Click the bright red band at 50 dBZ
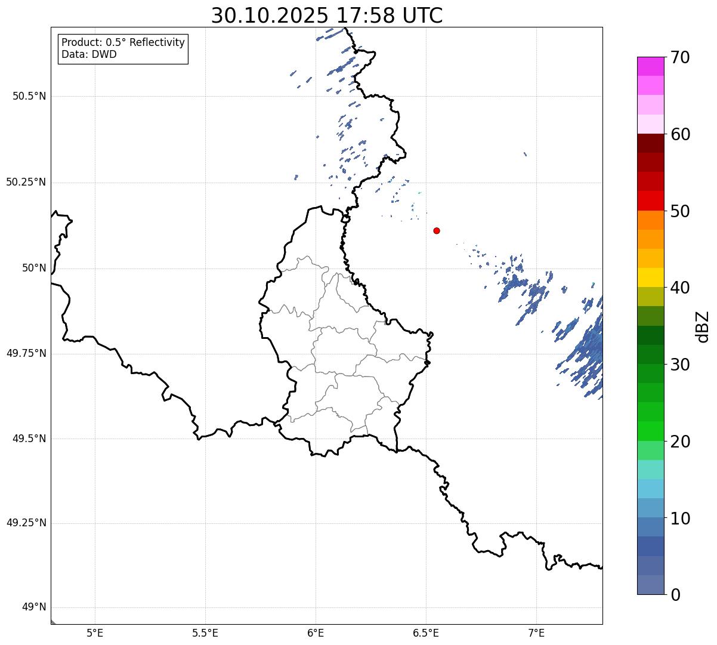Viewport: 717px width, 645px height. (x=650, y=200)
